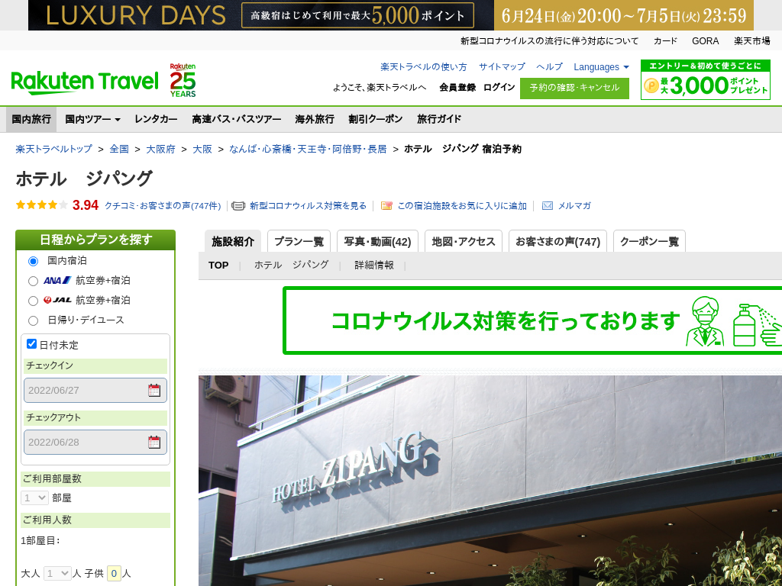Open the room count dropdown
The width and height of the screenshot is (782, 586).
[x=35, y=497]
